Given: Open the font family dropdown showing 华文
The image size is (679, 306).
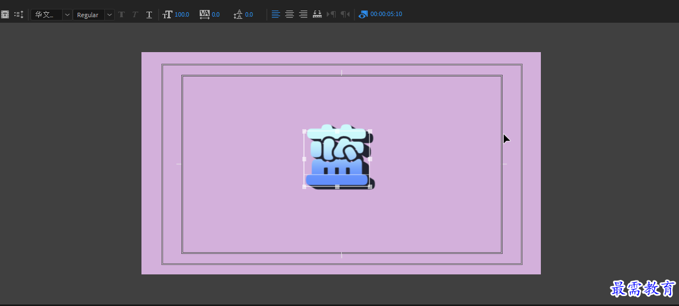Looking at the screenshot, I should click(52, 15).
